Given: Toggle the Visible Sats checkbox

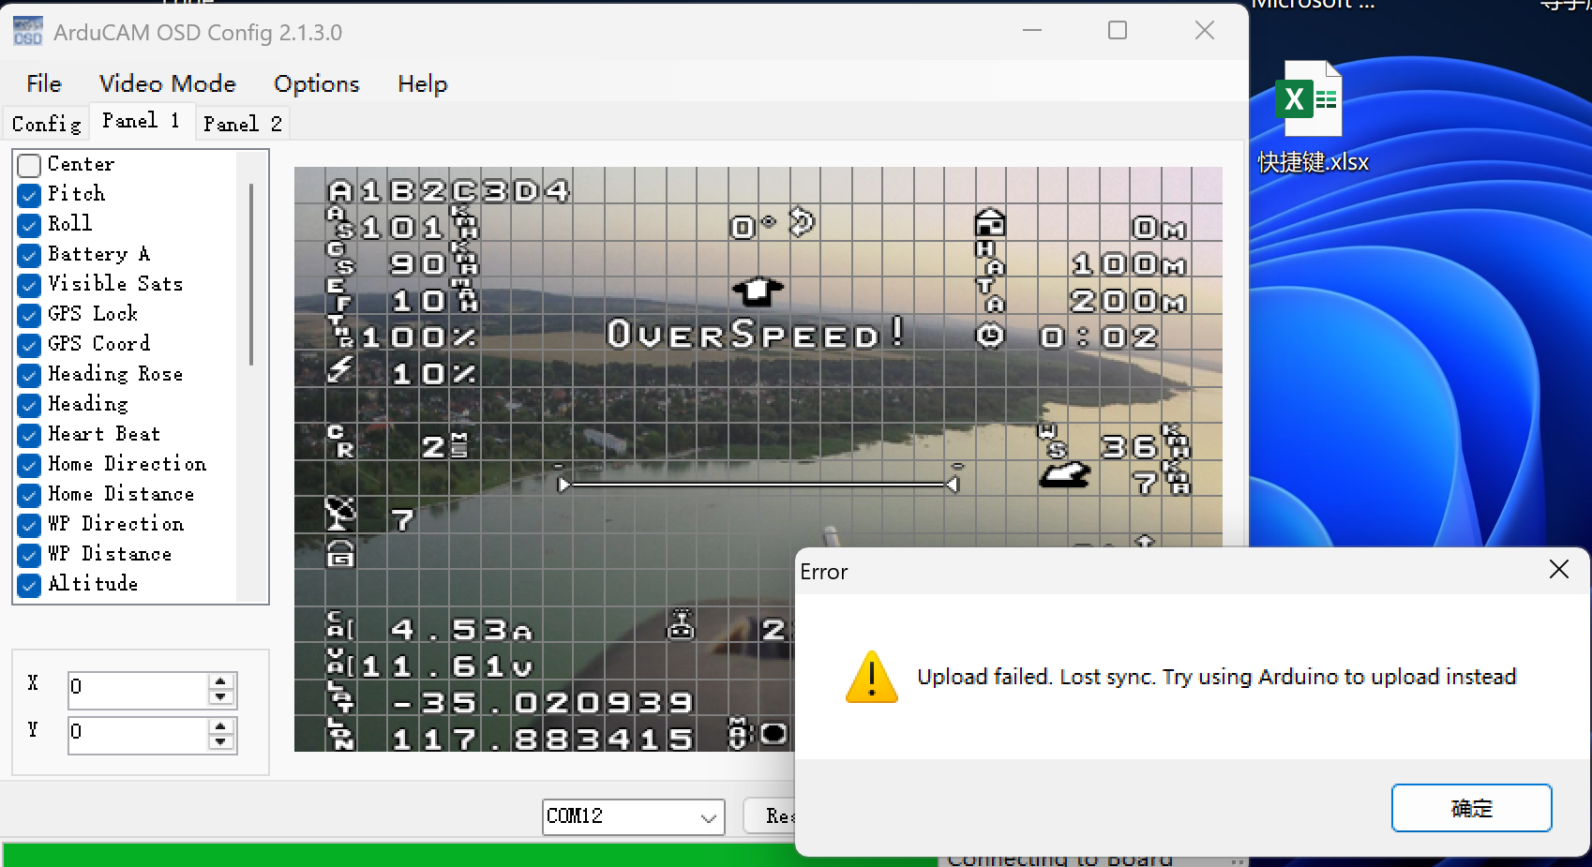Looking at the screenshot, I should click(29, 285).
